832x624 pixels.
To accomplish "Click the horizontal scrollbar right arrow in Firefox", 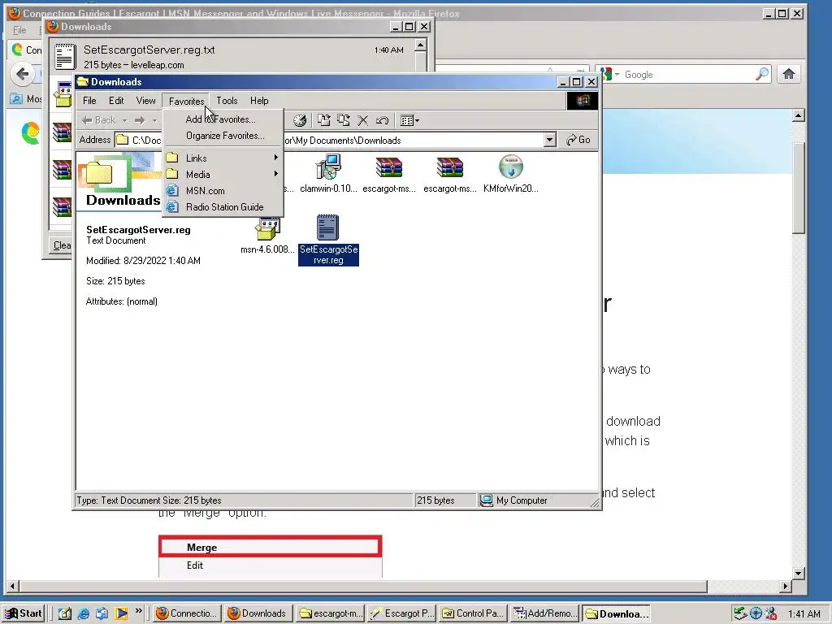I will tap(786, 587).
